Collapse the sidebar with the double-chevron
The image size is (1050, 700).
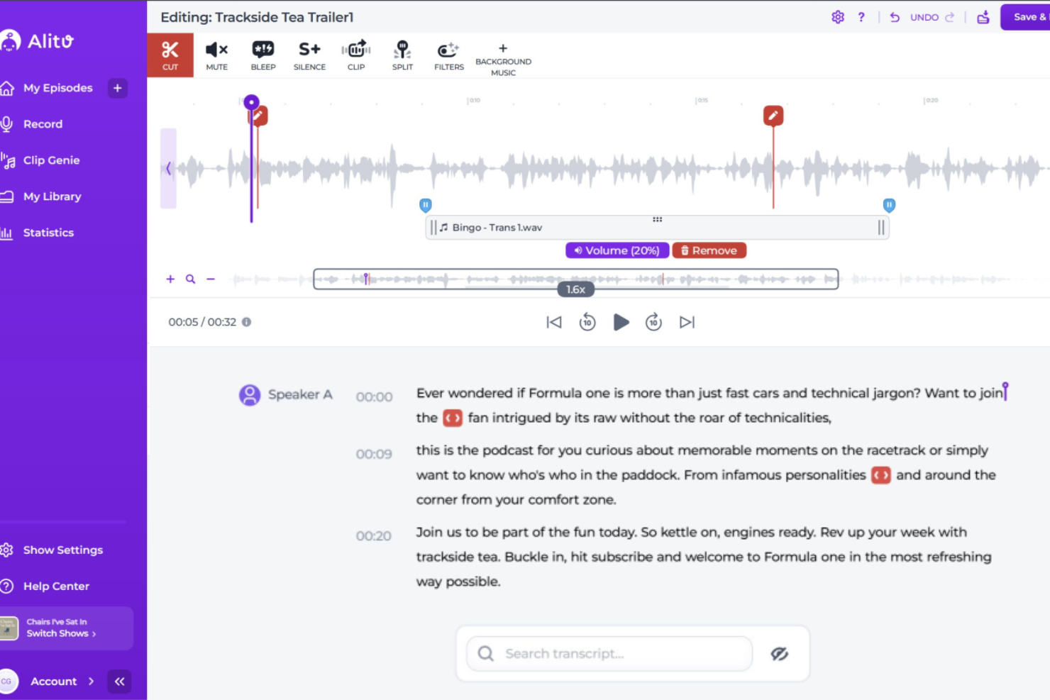(x=119, y=681)
